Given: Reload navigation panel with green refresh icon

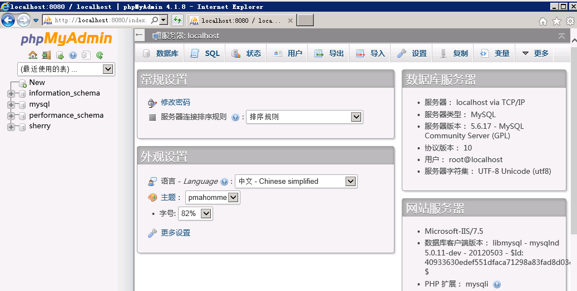Looking at the screenshot, I should coord(100,55).
